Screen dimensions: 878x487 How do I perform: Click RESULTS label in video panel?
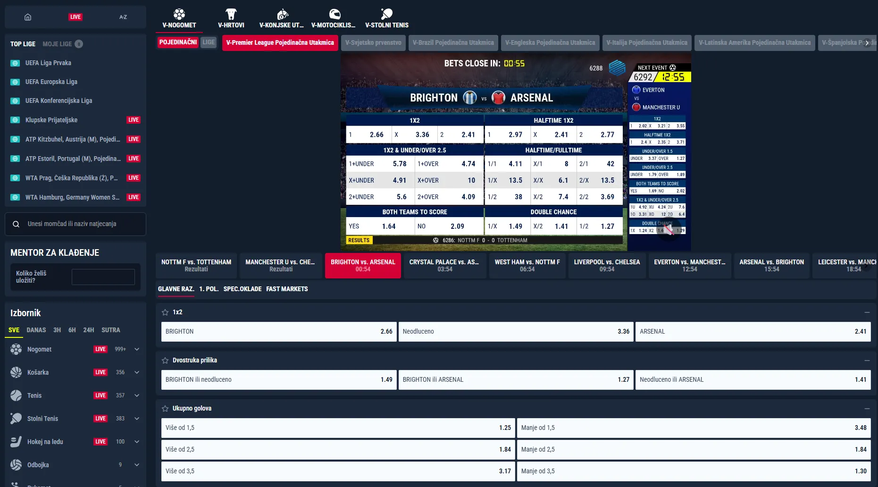click(x=359, y=240)
